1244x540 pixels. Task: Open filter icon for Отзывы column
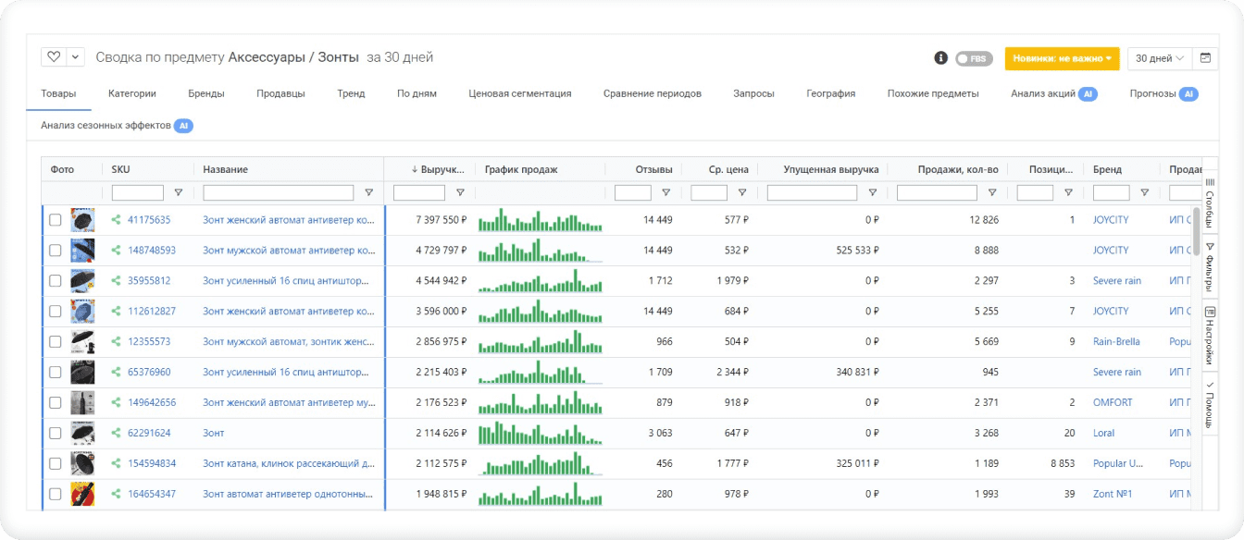coord(666,193)
